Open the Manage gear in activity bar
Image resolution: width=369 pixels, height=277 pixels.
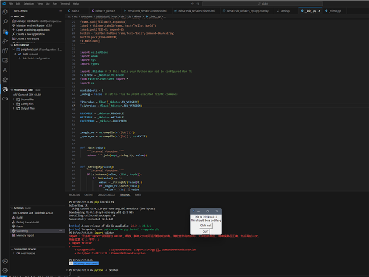[5, 271]
